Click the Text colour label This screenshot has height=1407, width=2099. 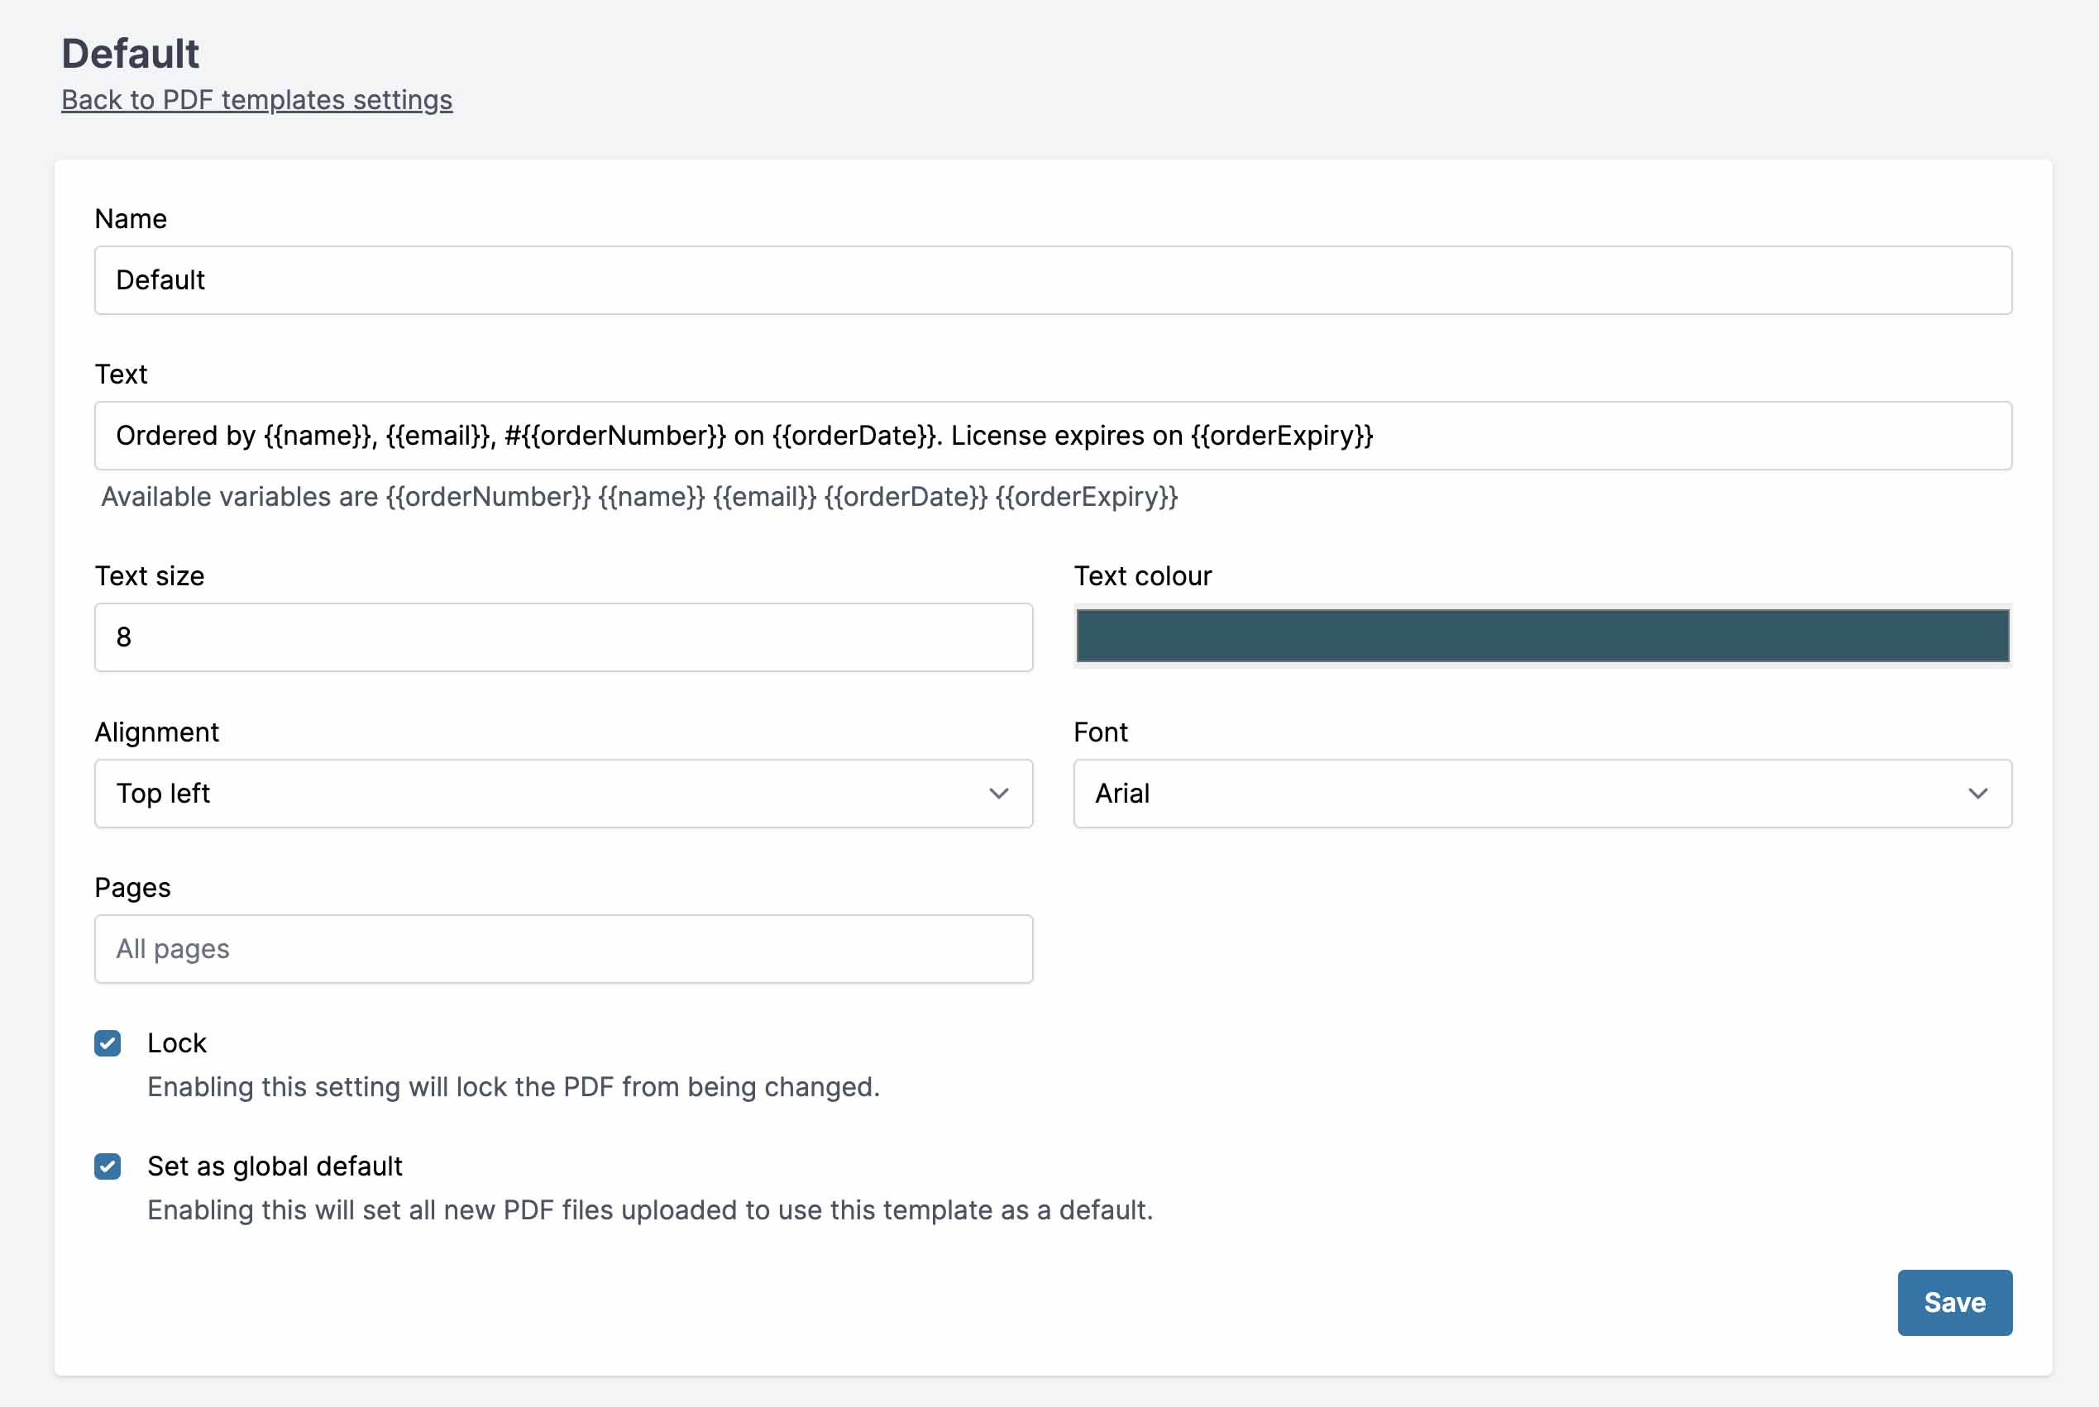pos(1142,576)
